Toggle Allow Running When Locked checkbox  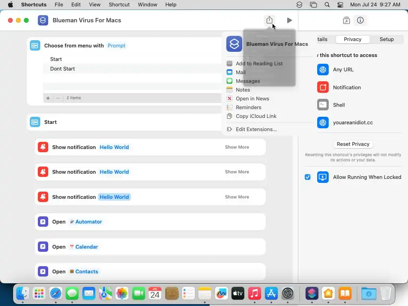tap(308, 177)
